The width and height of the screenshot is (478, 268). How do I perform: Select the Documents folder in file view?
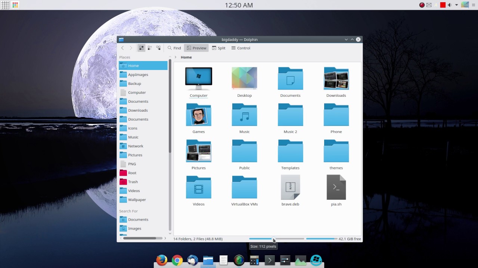pos(291,79)
